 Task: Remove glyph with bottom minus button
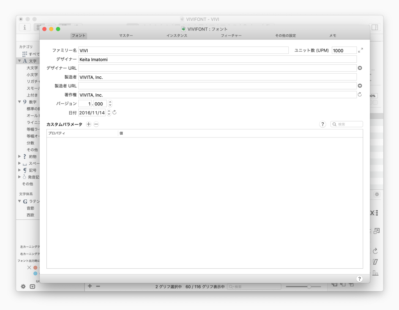click(98, 286)
